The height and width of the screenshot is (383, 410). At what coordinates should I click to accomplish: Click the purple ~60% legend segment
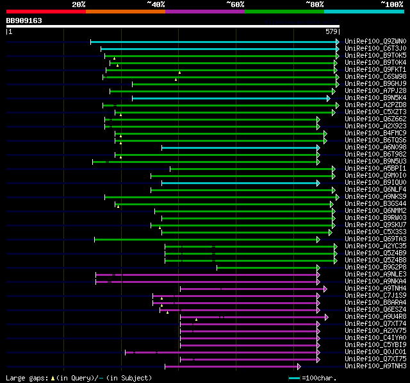tap(205, 12)
